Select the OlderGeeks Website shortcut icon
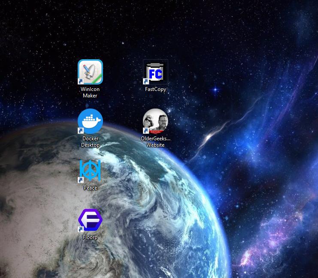Image resolution: width=318 pixels, height=278 pixels. coord(155,121)
